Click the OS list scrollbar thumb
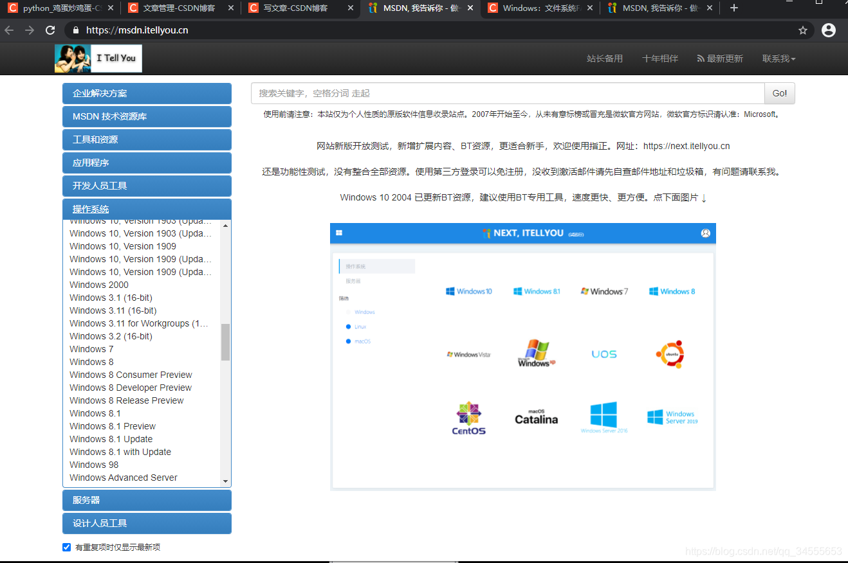 225,342
